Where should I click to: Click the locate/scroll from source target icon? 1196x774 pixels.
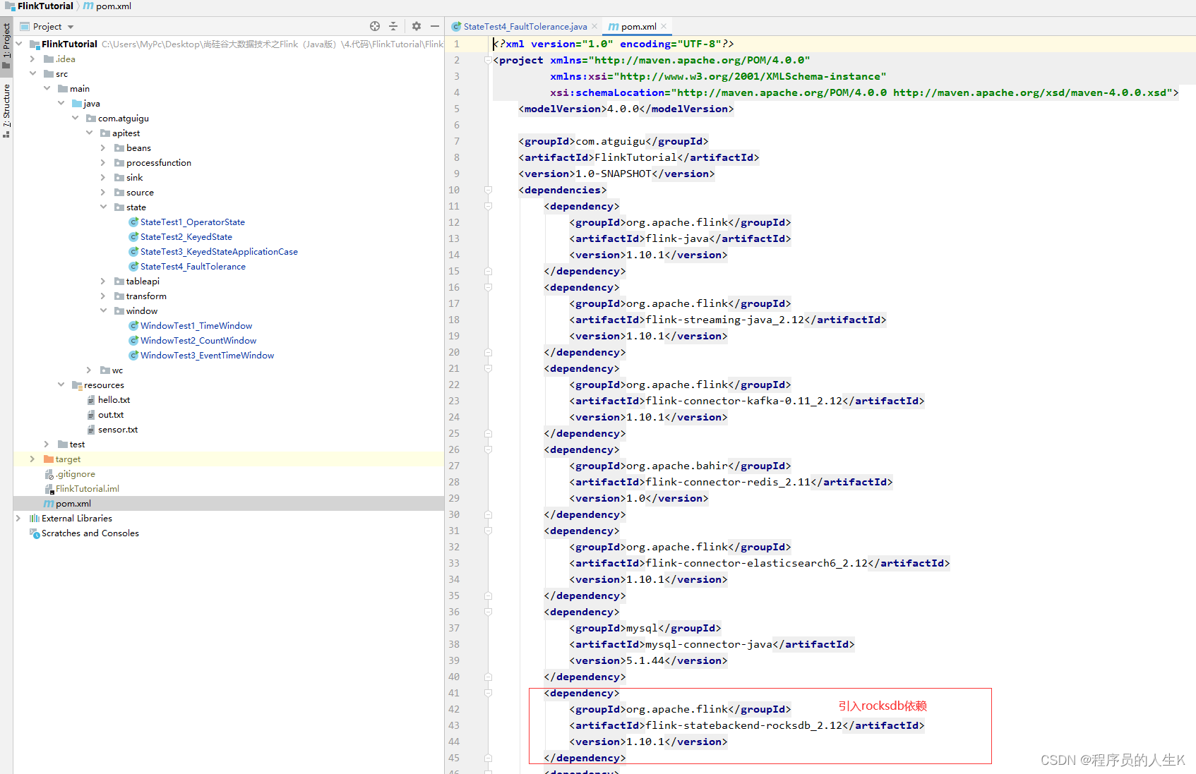coord(375,26)
